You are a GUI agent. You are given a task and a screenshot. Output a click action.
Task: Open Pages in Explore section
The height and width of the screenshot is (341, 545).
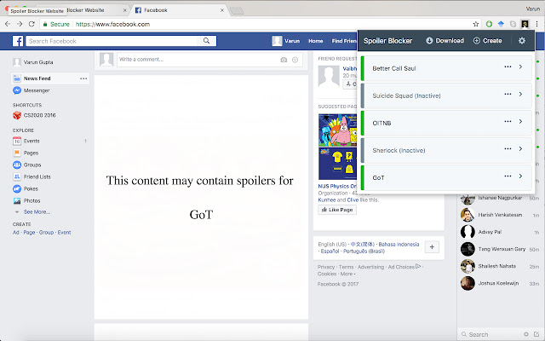pyautogui.click(x=26, y=153)
